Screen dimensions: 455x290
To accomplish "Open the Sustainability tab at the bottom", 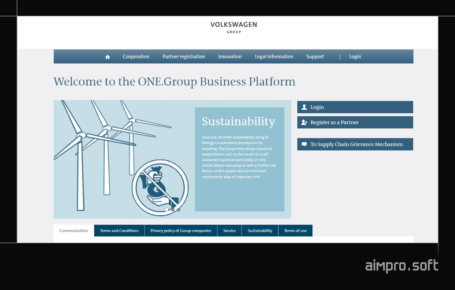I will tap(260, 230).
